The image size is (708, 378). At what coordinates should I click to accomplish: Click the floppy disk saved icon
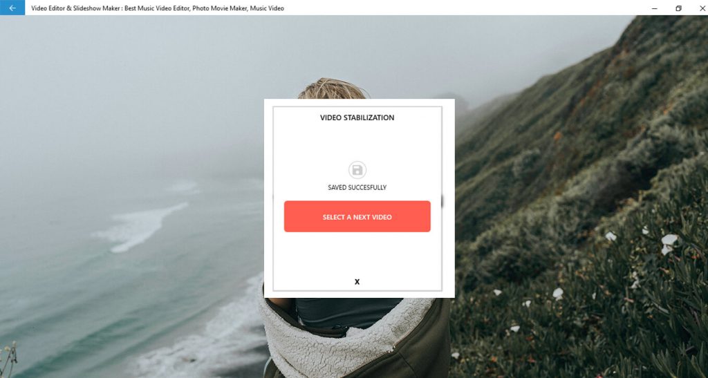coord(357,170)
